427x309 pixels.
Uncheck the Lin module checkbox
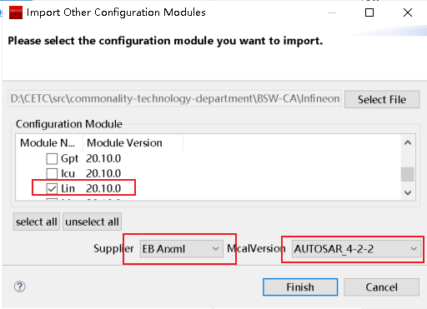coord(52,189)
